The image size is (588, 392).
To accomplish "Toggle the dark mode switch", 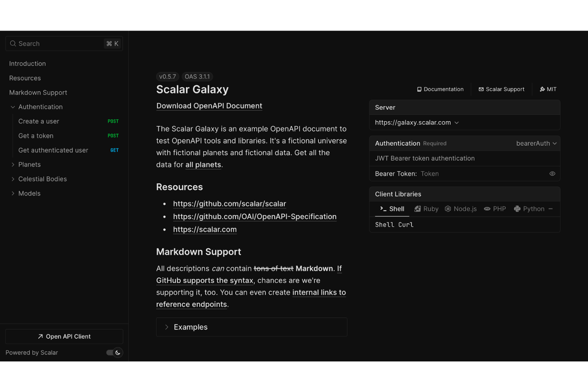I will pos(114,352).
